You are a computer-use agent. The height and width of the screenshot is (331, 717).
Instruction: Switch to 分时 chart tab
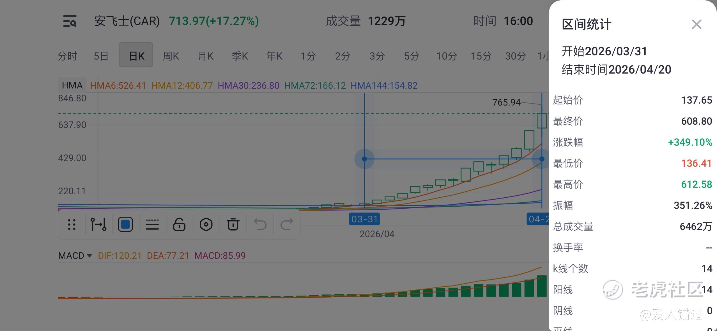pos(67,56)
